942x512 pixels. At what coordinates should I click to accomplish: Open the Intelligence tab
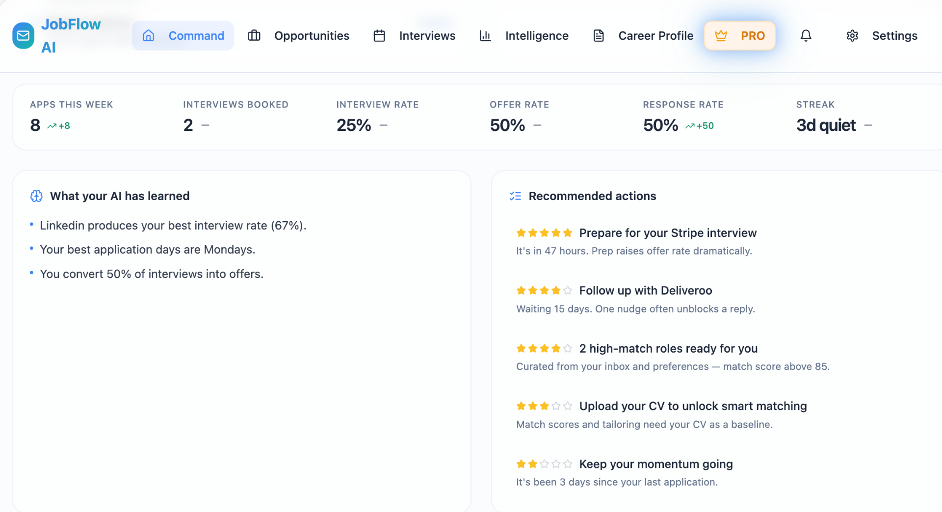point(523,36)
